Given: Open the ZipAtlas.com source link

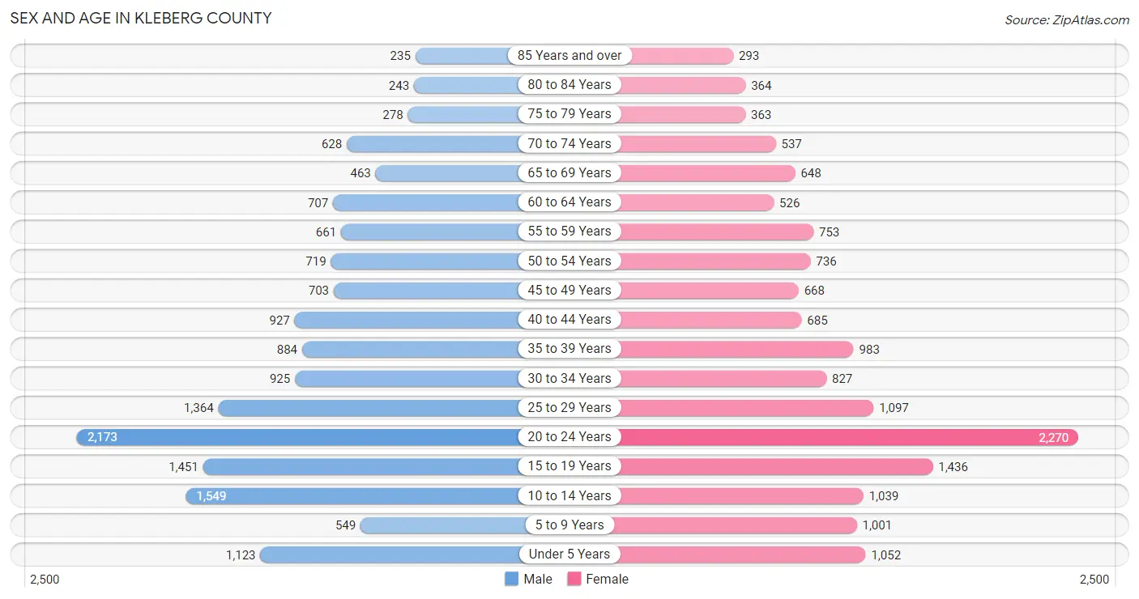Looking at the screenshot, I should (1066, 20).
